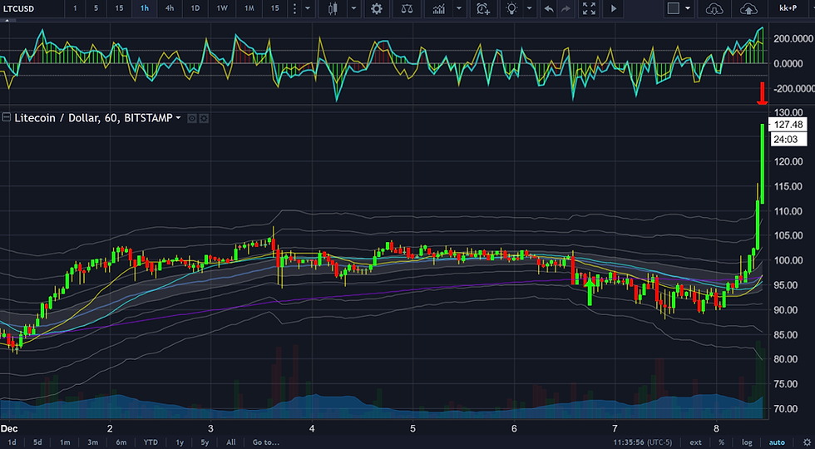
Task: Toggle percentage '%' scale
Action: (722, 442)
